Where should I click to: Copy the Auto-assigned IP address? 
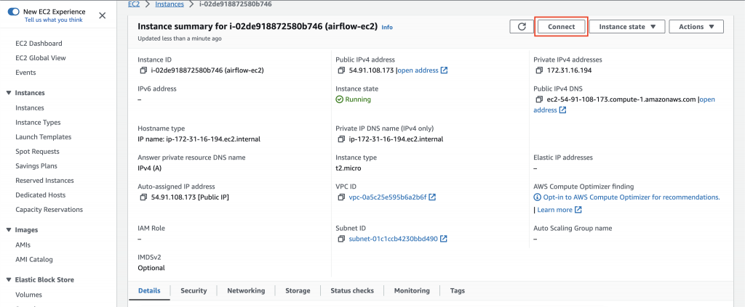[x=143, y=197]
